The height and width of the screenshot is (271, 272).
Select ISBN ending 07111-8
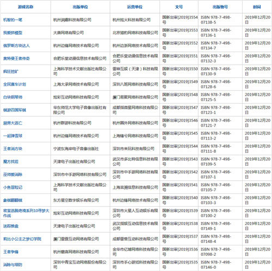[x=216, y=149]
